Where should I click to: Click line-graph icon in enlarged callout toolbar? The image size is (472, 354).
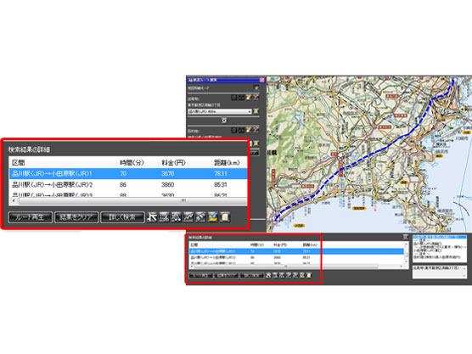point(188,217)
